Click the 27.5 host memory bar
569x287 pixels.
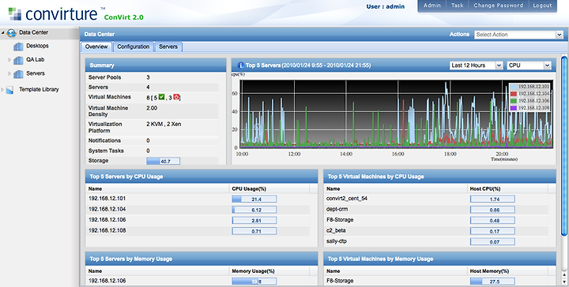(492, 281)
